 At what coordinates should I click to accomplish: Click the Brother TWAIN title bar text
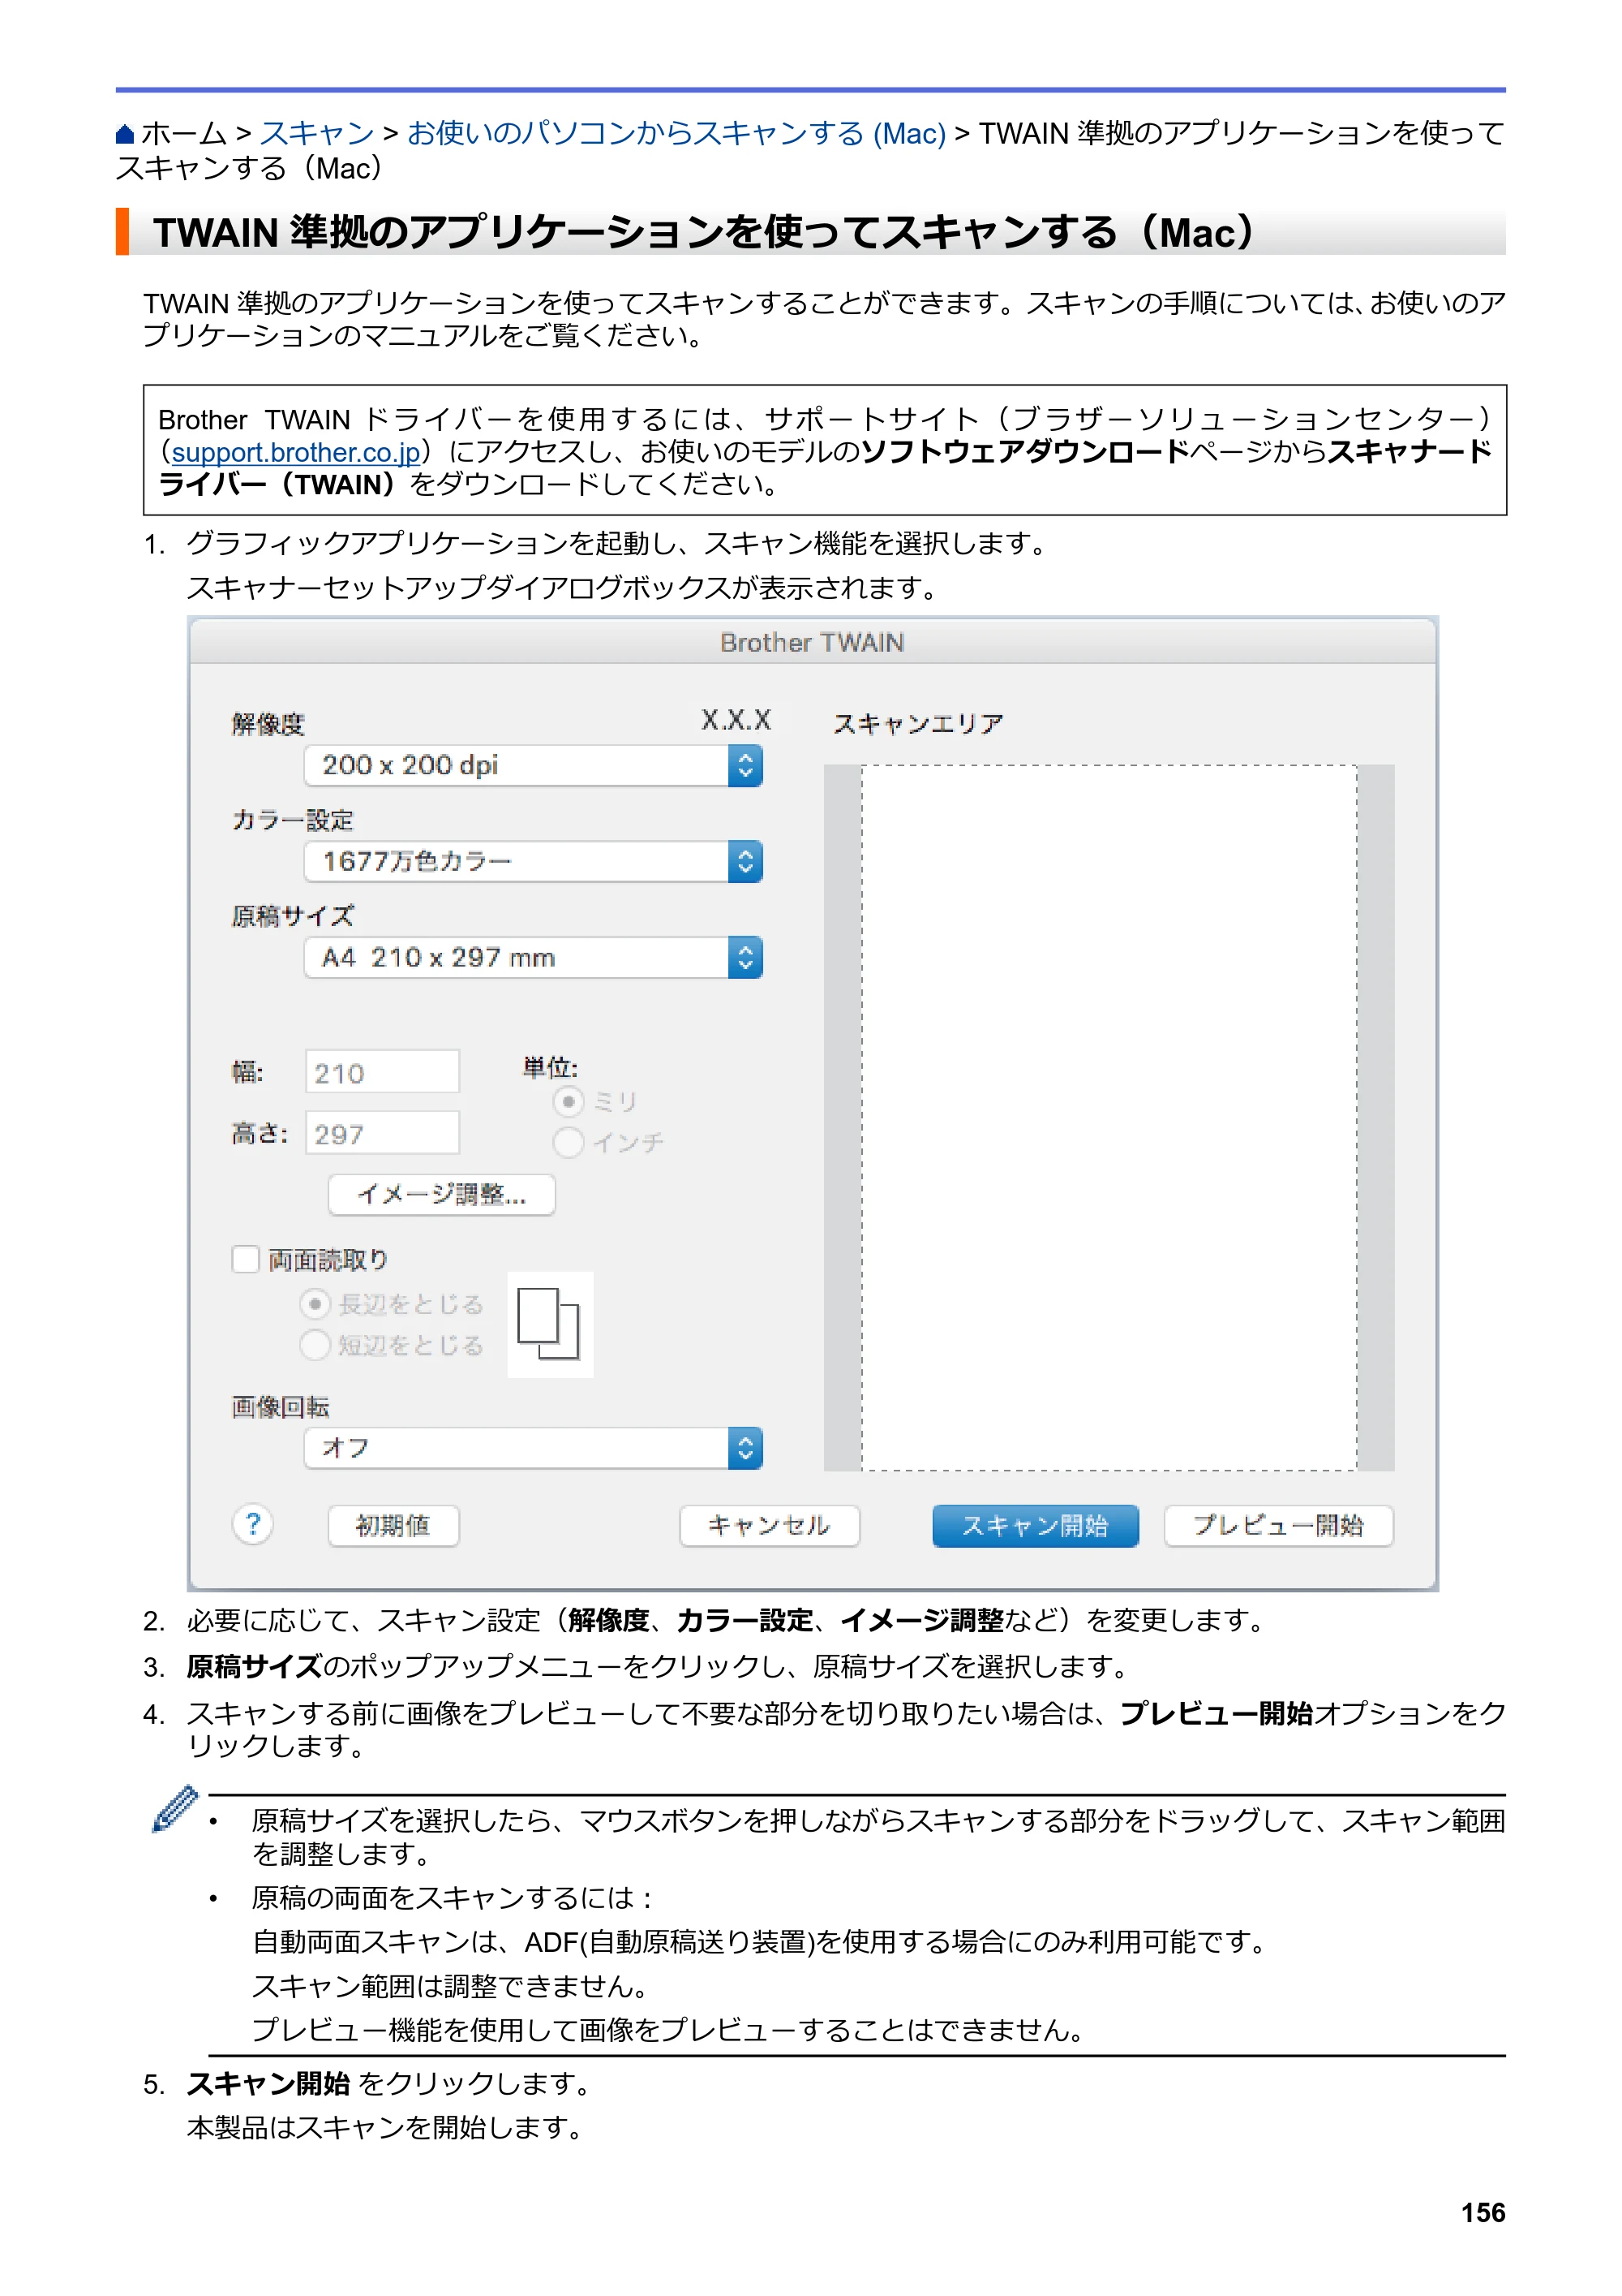click(813, 643)
